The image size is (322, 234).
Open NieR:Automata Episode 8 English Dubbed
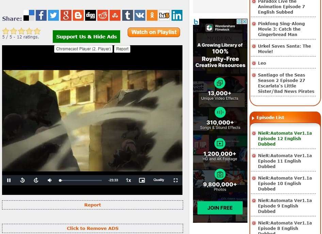285,228
